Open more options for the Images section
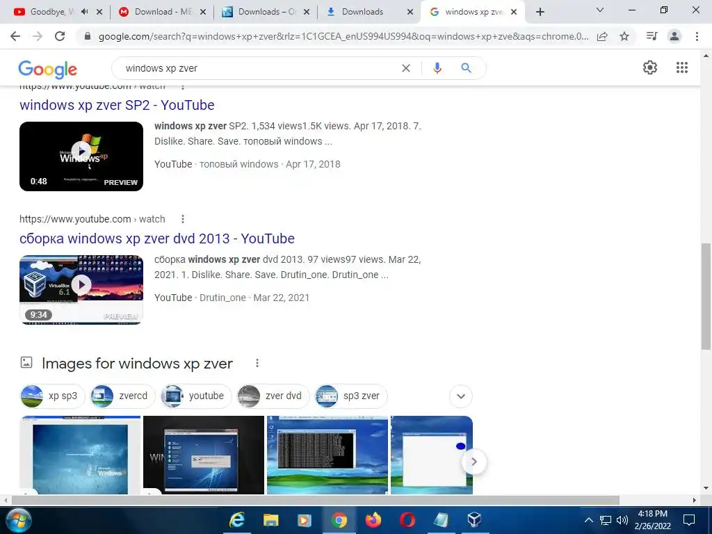Screen dimensions: 712x534 (257, 363)
